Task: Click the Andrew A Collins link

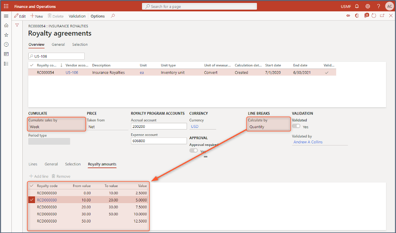Action: point(308,142)
